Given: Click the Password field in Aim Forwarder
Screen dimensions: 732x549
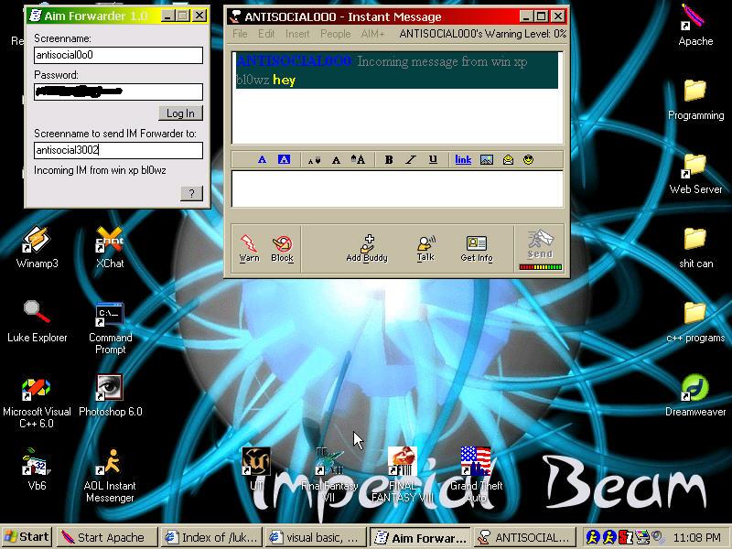Looking at the screenshot, I should point(119,91).
